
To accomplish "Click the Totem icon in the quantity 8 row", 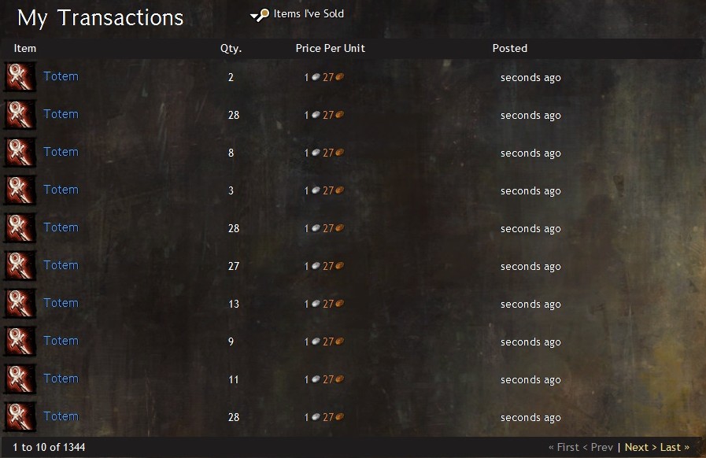I will click(x=20, y=153).
